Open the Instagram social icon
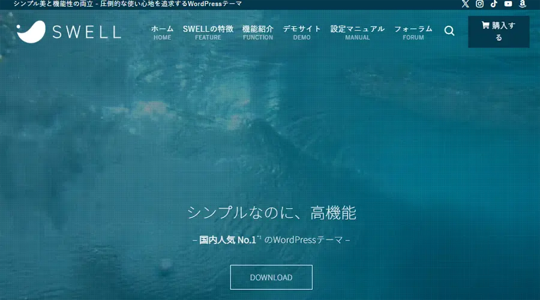The image size is (540, 300). click(x=479, y=4)
